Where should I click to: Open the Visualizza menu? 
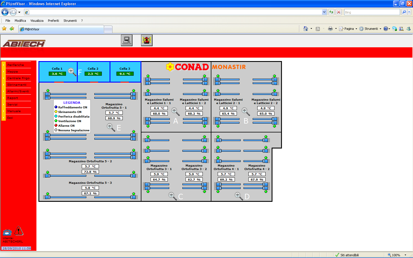37,21
